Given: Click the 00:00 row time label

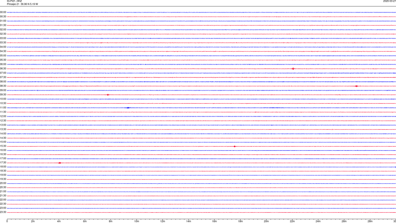Looking at the screenshot, I should [x=3, y=12].
